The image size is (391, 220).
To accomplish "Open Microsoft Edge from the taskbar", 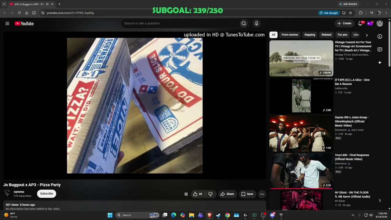I will coord(174,215).
